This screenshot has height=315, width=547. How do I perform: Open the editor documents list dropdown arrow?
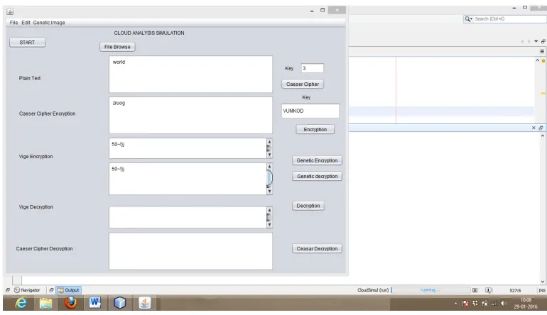point(536,41)
